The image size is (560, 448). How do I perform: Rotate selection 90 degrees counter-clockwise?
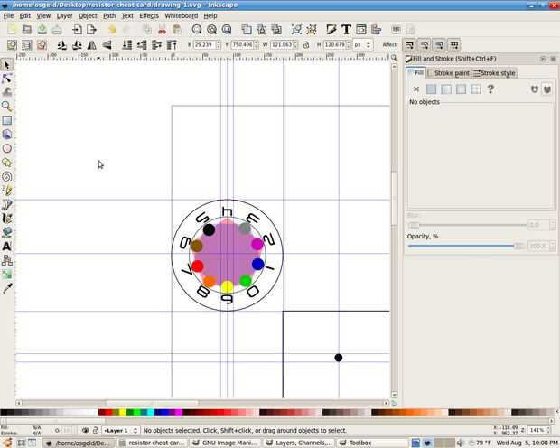(61, 45)
